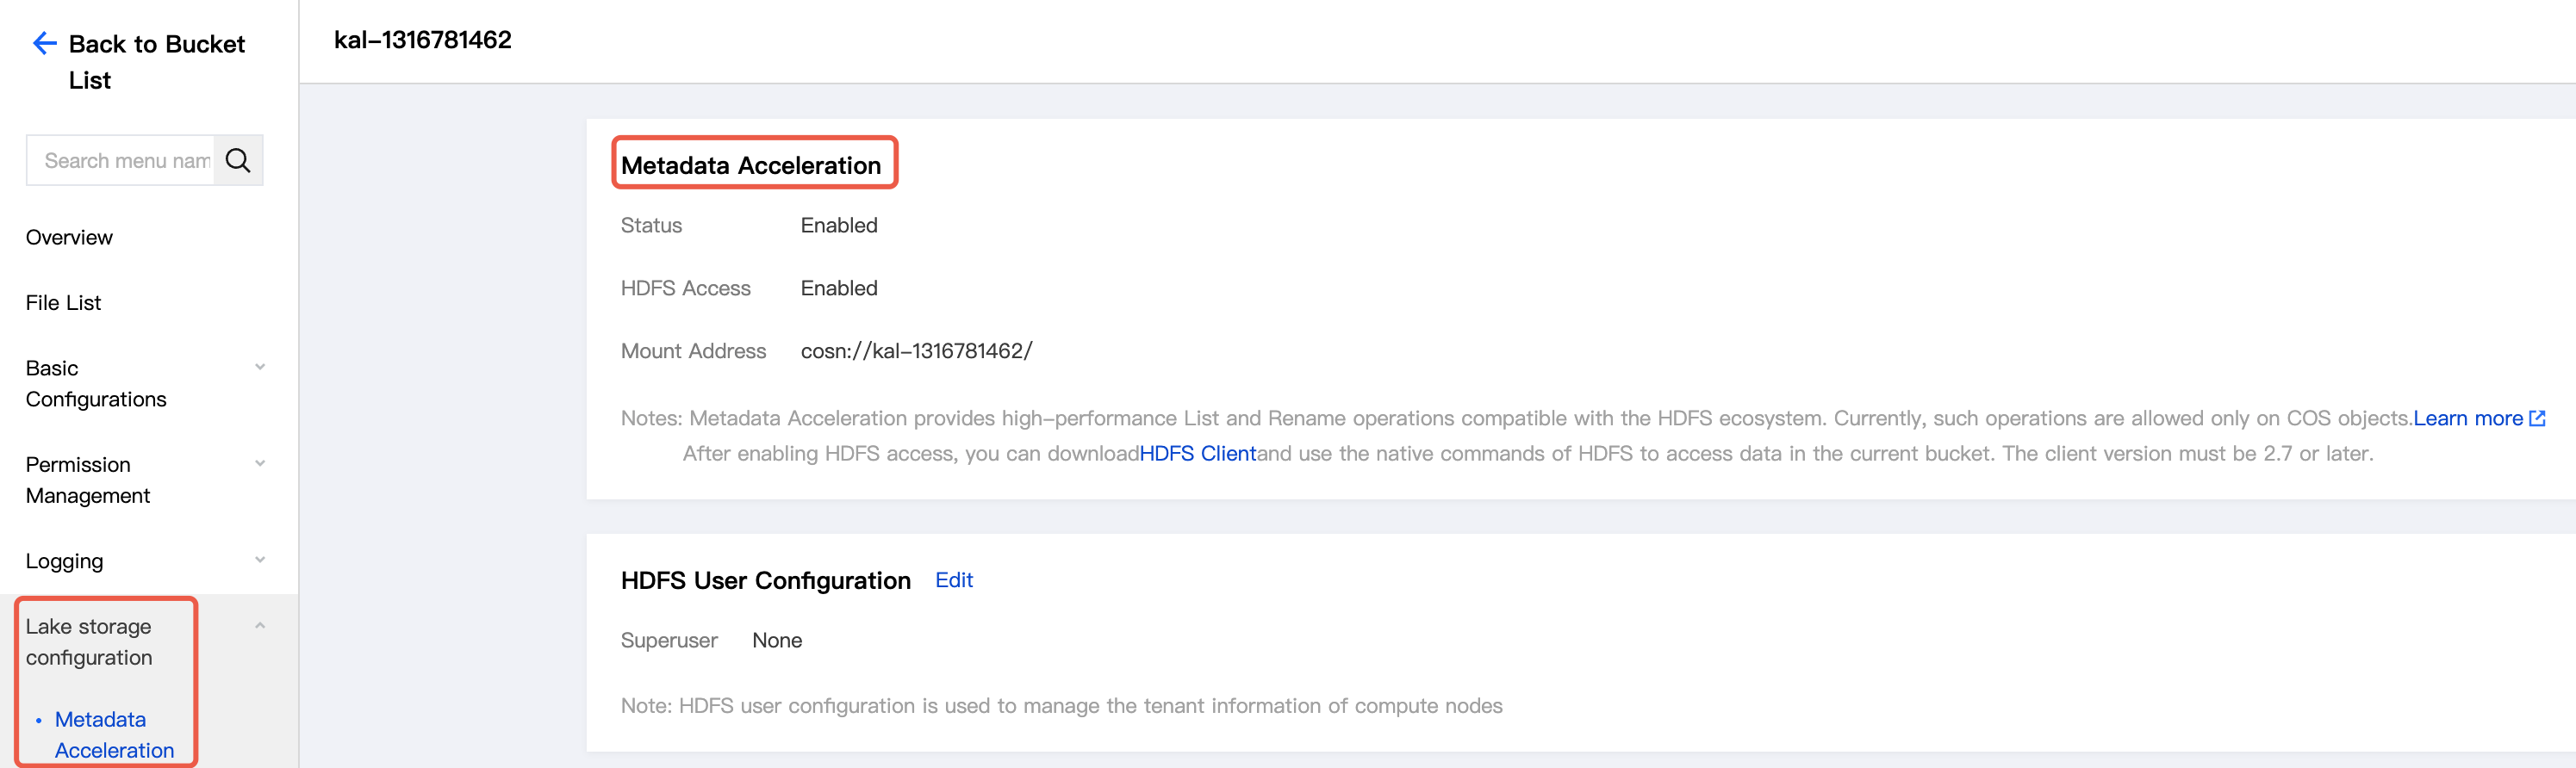
Task: Edit the HDFS User Configuration
Action: (x=953, y=580)
